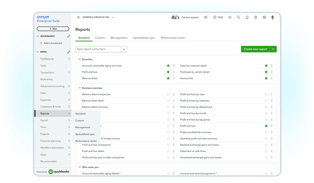Open the user profile avatar
Image resolution: width=314 pixels, height=183 pixels.
pyautogui.click(x=273, y=18)
